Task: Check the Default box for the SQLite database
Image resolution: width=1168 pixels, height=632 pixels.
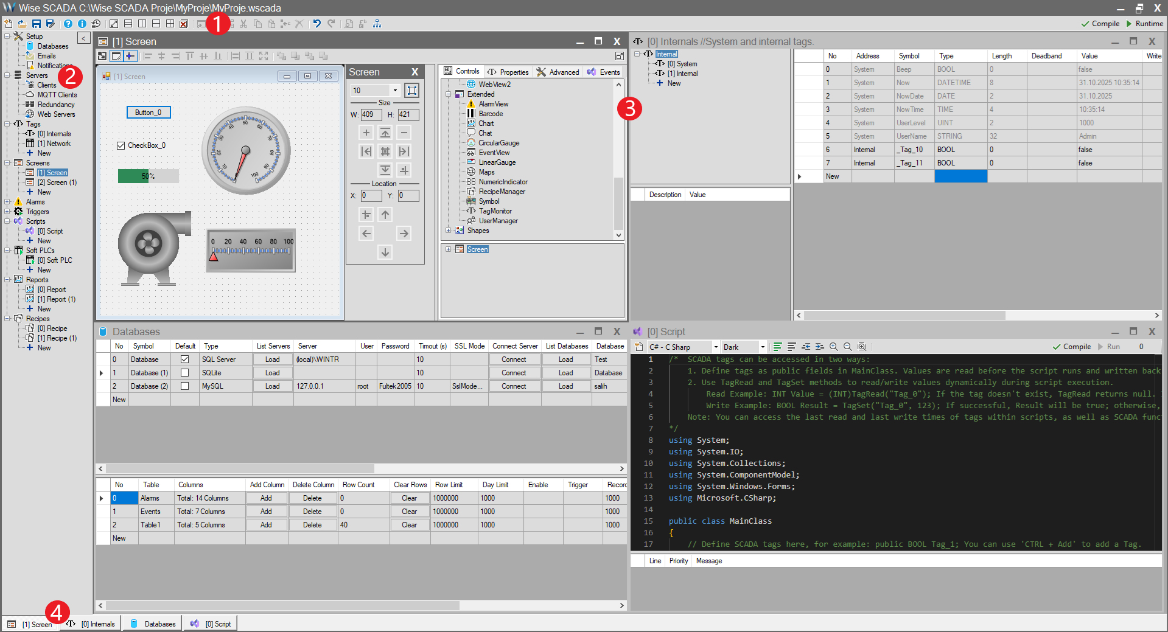Action: pos(185,373)
